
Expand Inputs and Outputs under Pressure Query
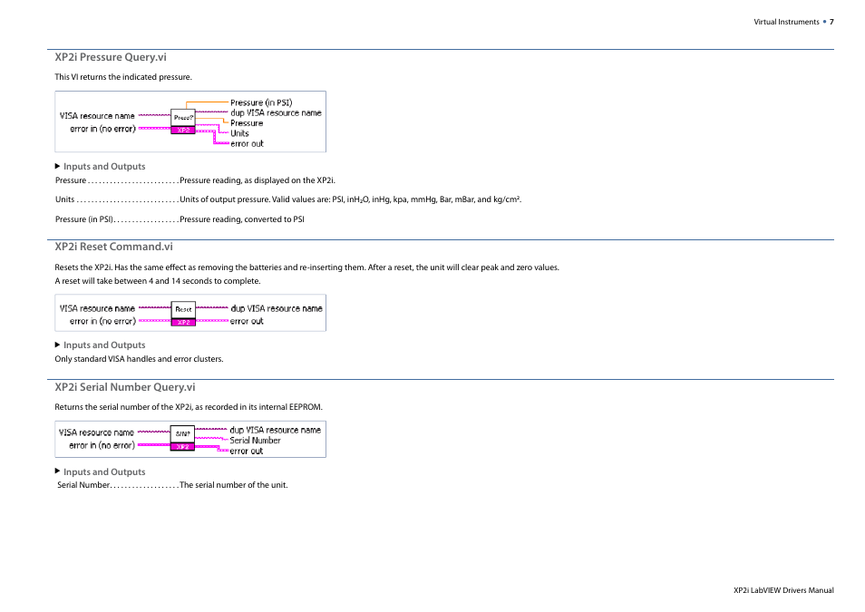[x=100, y=166]
